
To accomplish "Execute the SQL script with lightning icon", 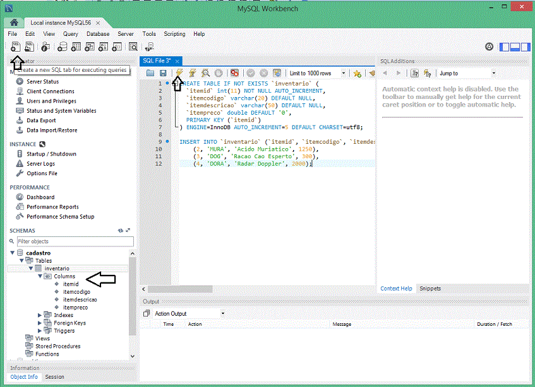I will [179, 73].
